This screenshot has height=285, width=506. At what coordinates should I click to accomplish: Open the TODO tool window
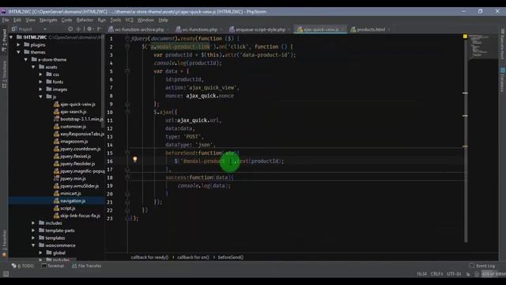point(23,266)
